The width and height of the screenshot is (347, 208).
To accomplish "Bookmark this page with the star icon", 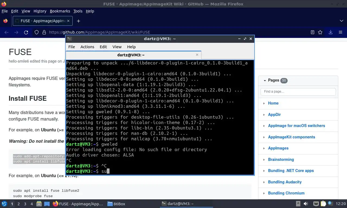I will [320, 32].
